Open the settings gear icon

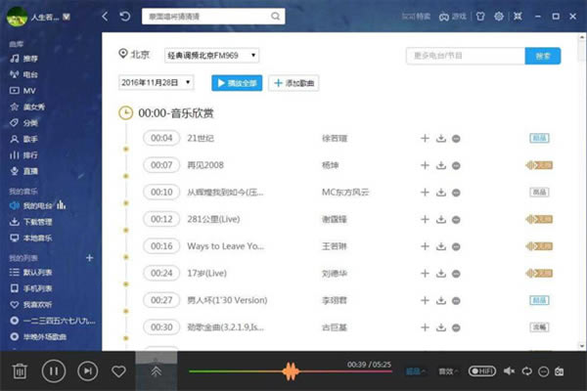(x=499, y=17)
